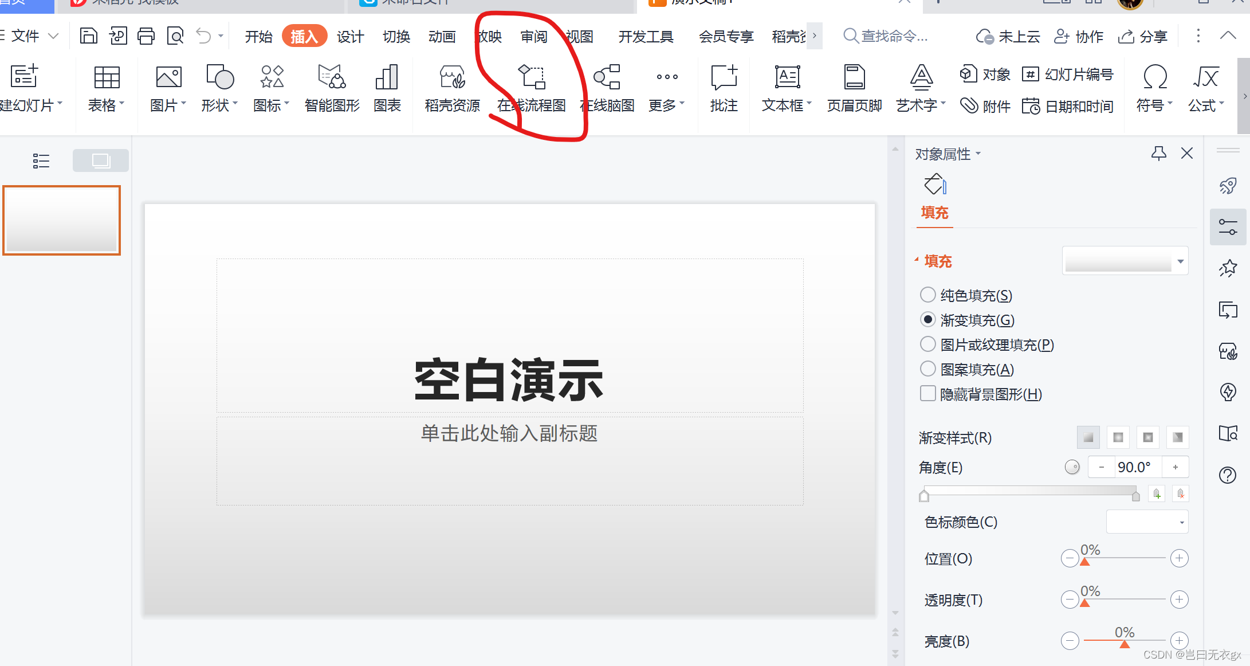Expand the color stop color (色标颜色) dropdown

click(x=1181, y=522)
